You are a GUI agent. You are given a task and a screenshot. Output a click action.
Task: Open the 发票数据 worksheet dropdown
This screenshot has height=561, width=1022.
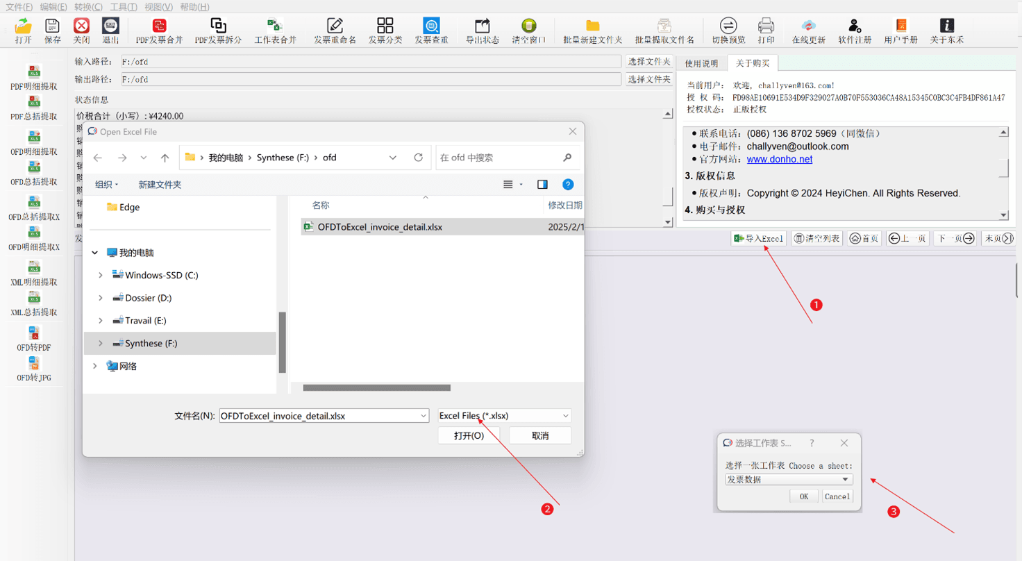789,479
